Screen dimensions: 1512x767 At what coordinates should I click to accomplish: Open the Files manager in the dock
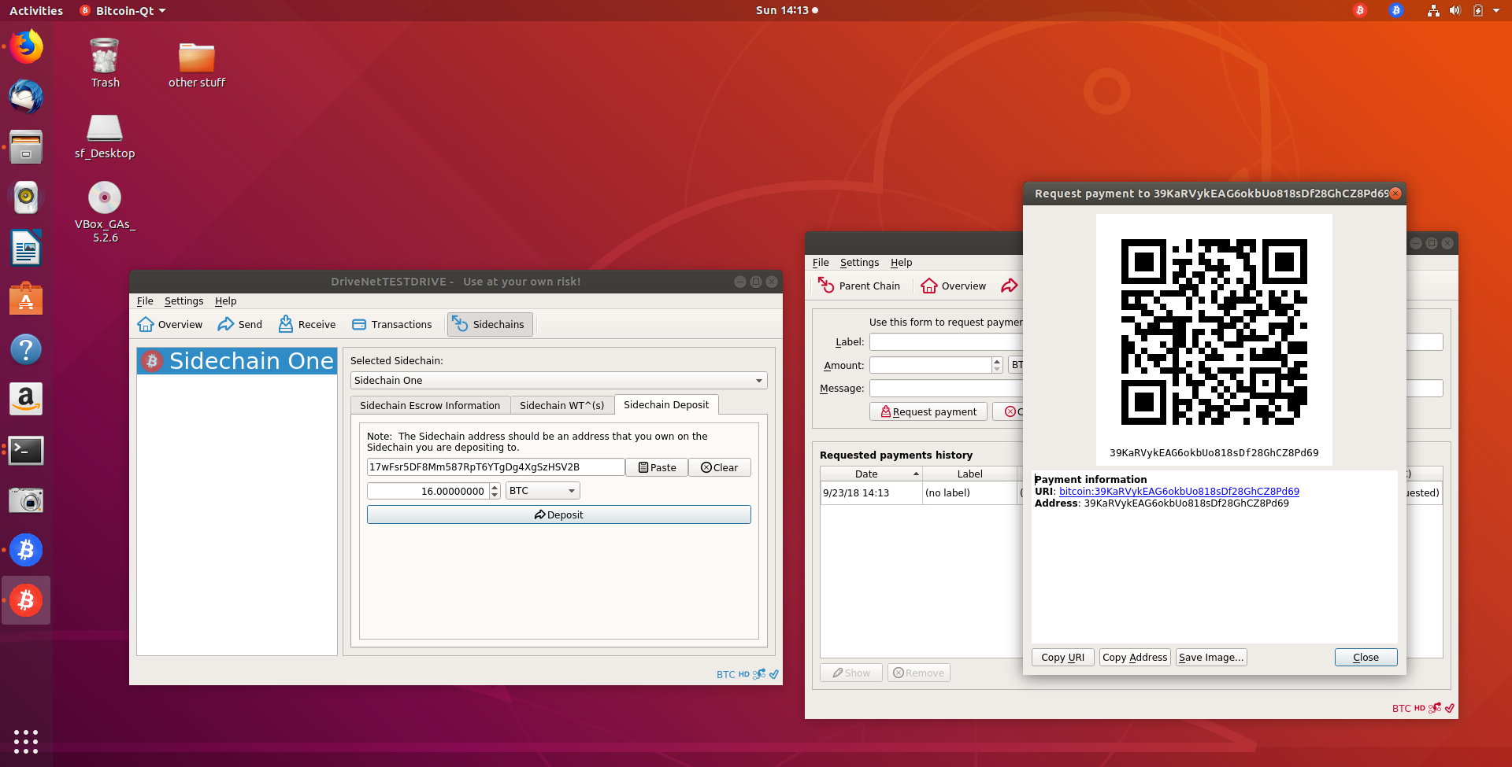[x=26, y=147]
